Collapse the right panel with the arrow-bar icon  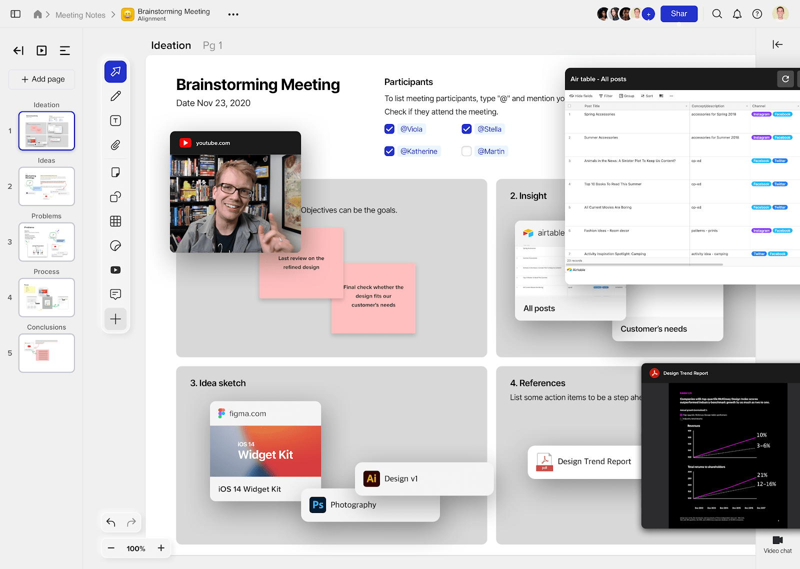click(x=777, y=44)
